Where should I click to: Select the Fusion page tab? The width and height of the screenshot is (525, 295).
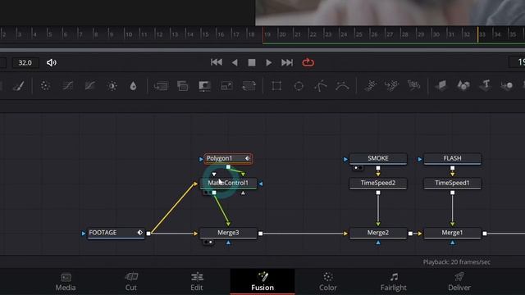[262, 282]
